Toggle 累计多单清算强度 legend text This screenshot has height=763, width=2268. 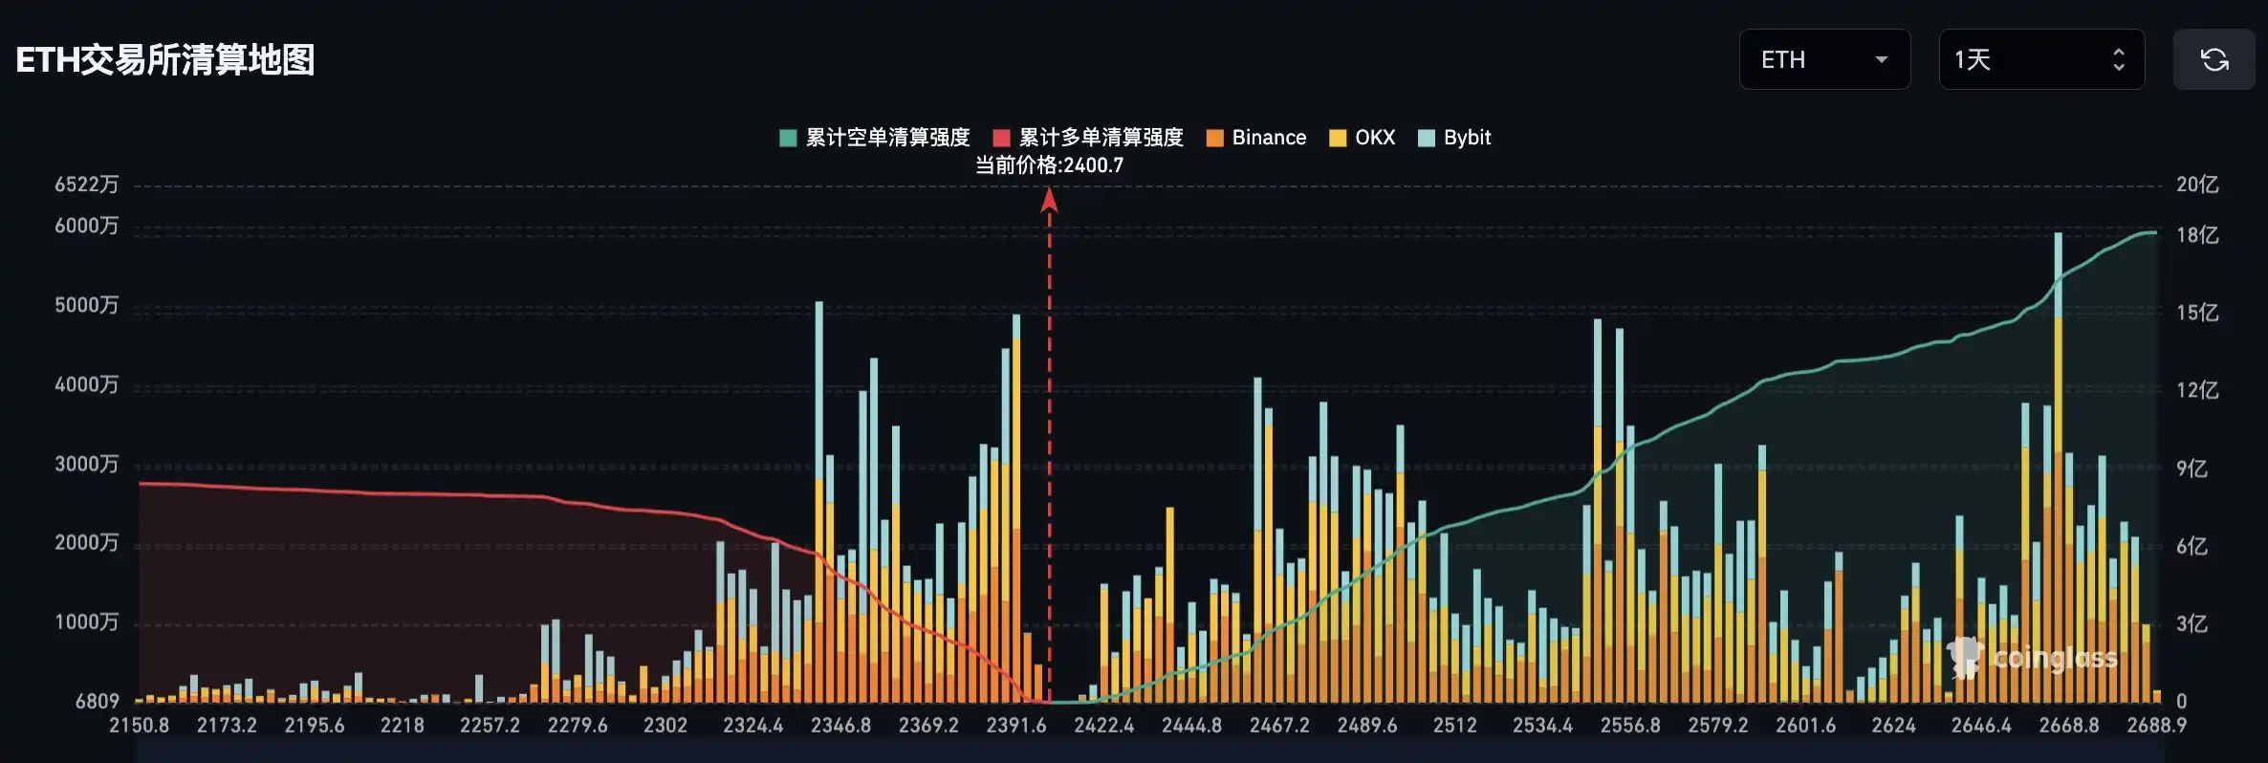[1101, 138]
